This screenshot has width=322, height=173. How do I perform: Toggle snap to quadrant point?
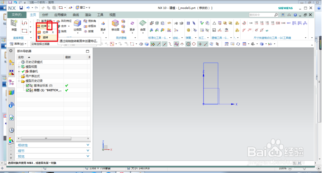pos(194,44)
